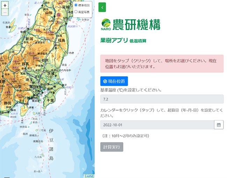
Task: Click 山形 on the map
Action: (49, 13)
